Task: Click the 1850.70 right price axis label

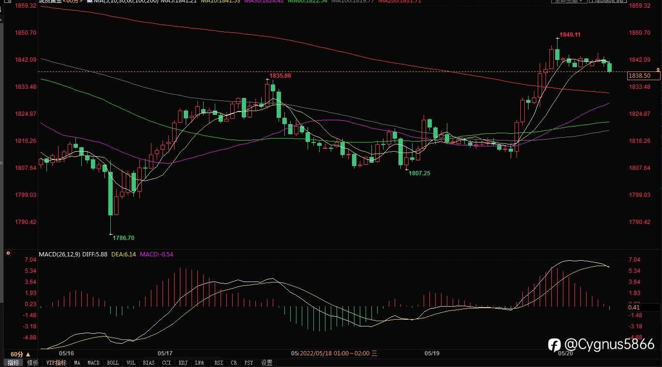Action: pos(639,33)
